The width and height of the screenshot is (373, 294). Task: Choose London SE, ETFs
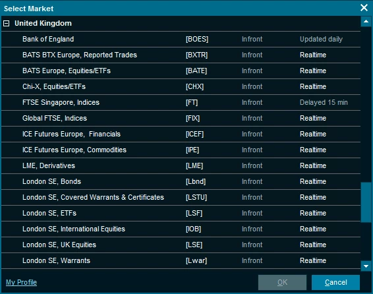pyautogui.click(x=181, y=213)
